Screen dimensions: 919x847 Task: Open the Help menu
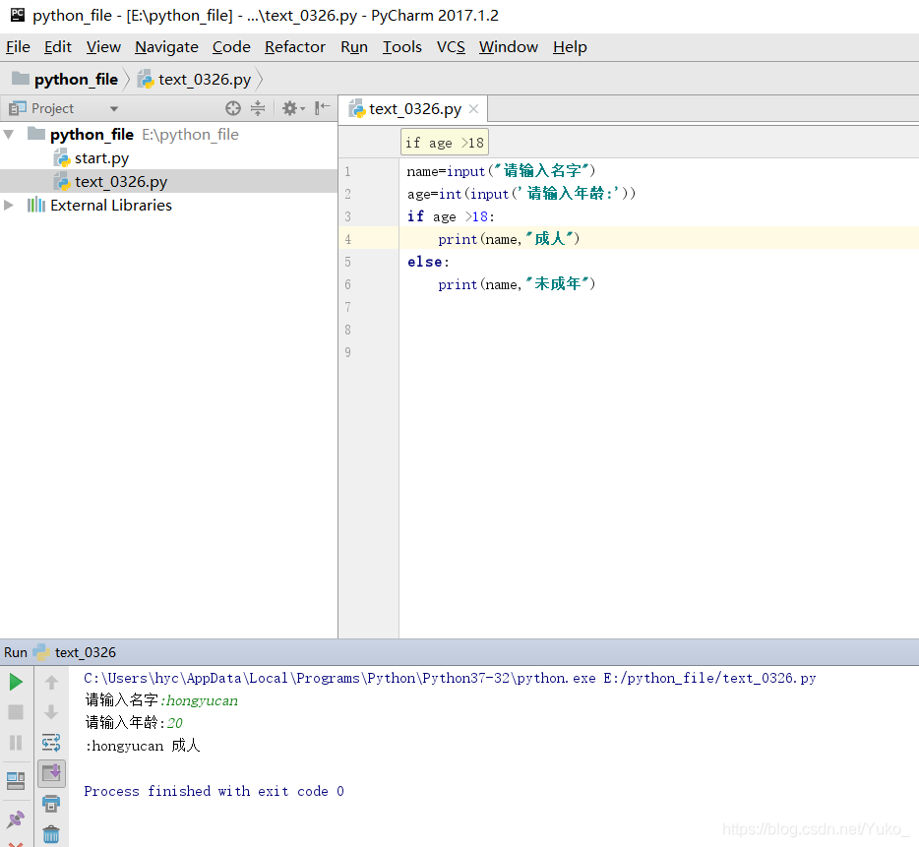coord(570,47)
